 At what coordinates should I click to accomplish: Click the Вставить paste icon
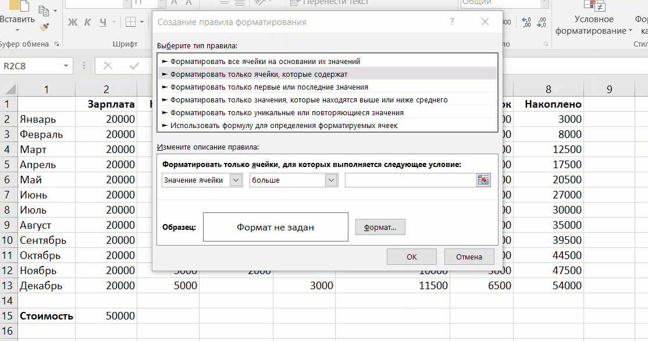[19, 5]
